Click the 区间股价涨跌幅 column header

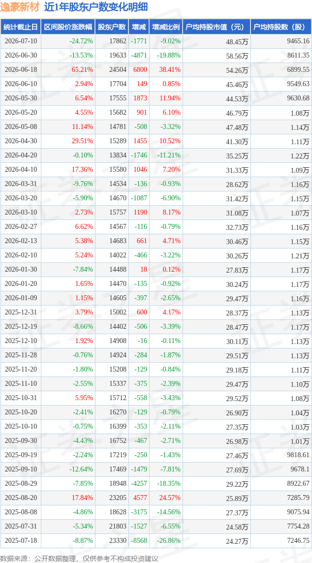coord(68,27)
